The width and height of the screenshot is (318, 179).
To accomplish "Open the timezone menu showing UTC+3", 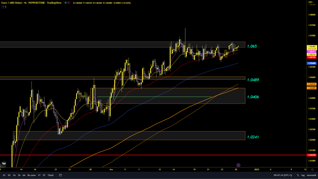I will point(283,175).
